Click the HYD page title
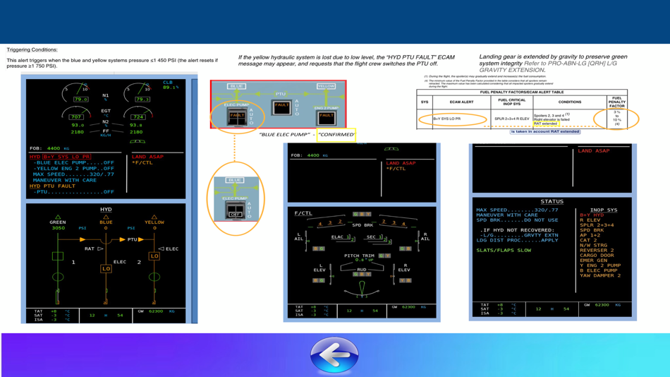Image resolution: width=670 pixels, height=377 pixels. [x=106, y=209]
